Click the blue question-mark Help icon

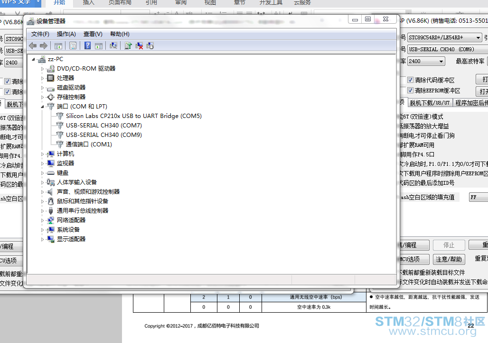coord(88,45)
